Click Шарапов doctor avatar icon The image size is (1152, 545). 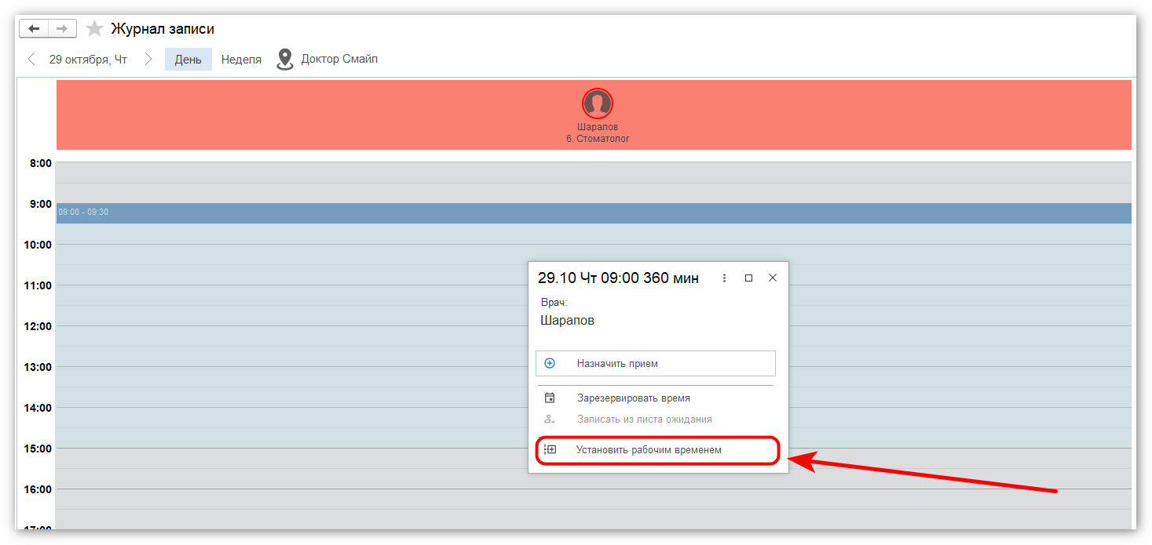(598, 104)
